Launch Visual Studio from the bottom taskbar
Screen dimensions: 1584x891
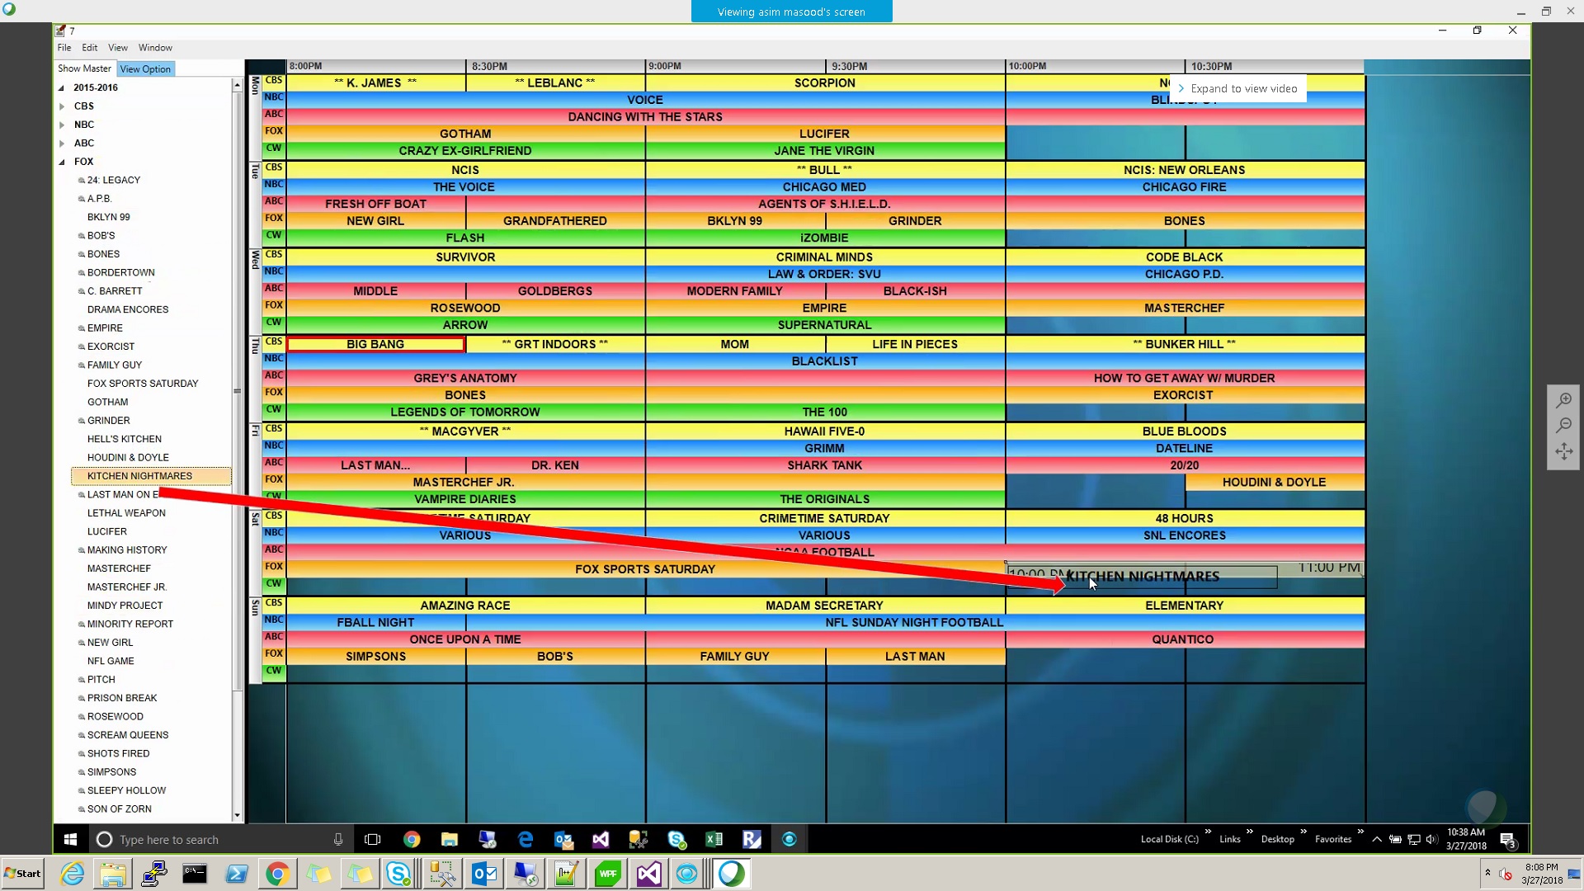(x=648, y=874)
